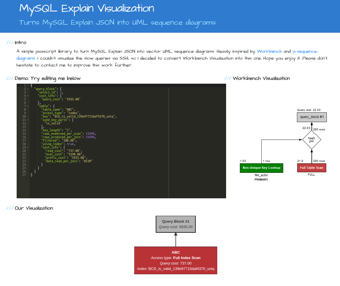340x286 pixels.
Task: Click the read_cost value "737.00"
Action: coord(74,151)
